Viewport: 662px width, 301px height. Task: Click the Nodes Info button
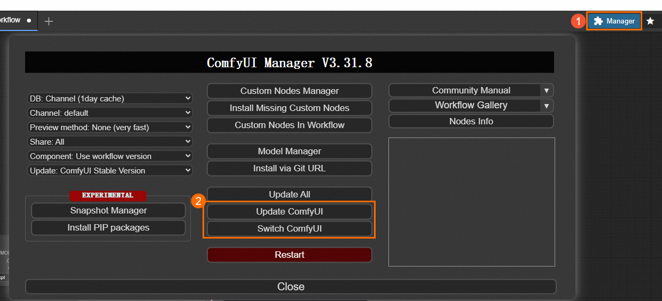click(x=471, y=121)
